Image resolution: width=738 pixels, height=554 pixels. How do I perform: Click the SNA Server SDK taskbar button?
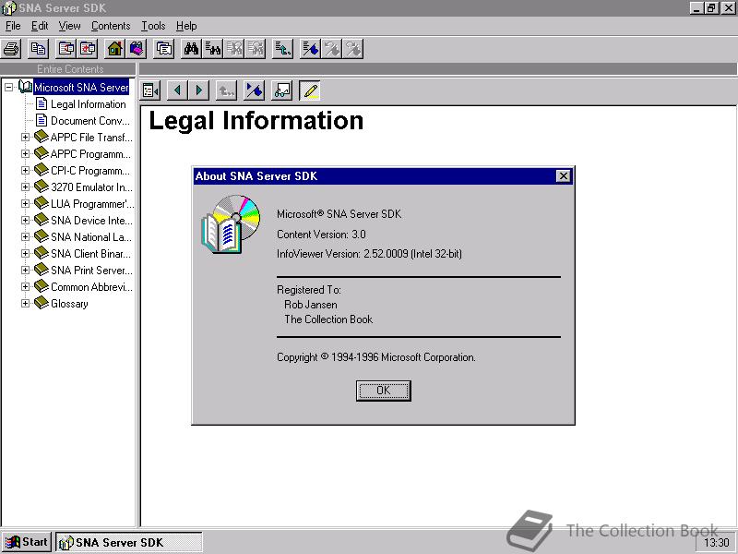[x=129, y=542]
